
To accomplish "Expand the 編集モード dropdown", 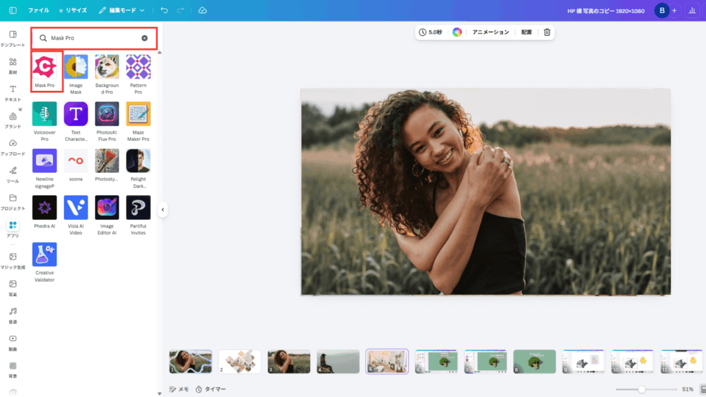I will tap(122, 10).
